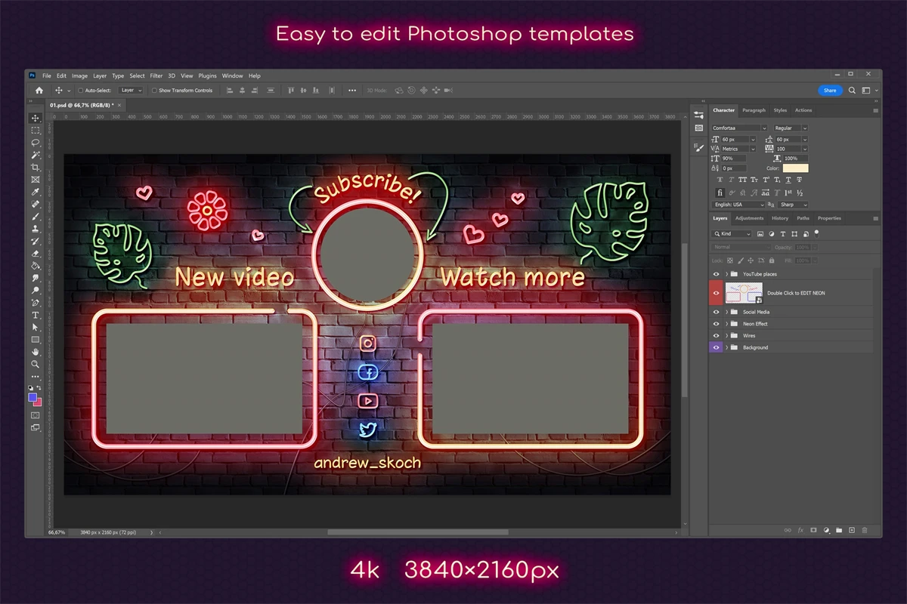
Task: Click the Home icon in options bar
Action: click(x=39, y=91)
